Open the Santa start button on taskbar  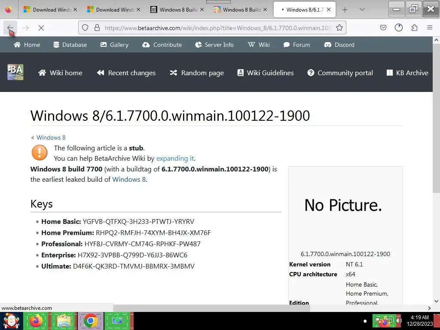click(11, 321)
